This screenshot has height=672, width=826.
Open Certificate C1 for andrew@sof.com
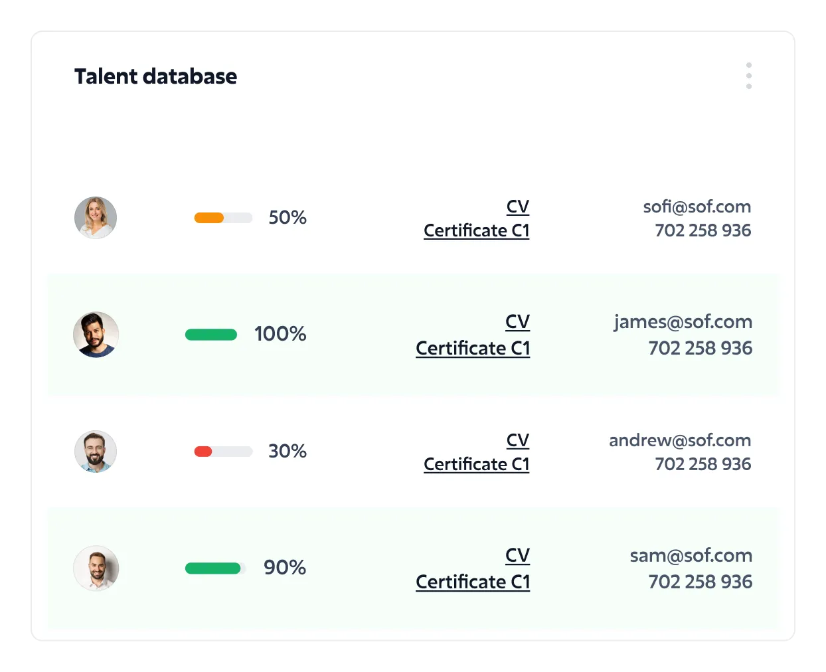tap(476, 464)
